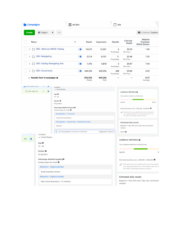The image size is (180, 234).
Task: Check box for CBO: Conversions
Action: click(x=26, y=71)
